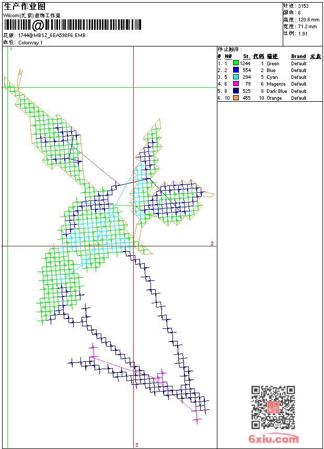Click the scale value 1.91
Image resolution: width=324 pixels, height=449 pixels.
click(x=302, y=33)
